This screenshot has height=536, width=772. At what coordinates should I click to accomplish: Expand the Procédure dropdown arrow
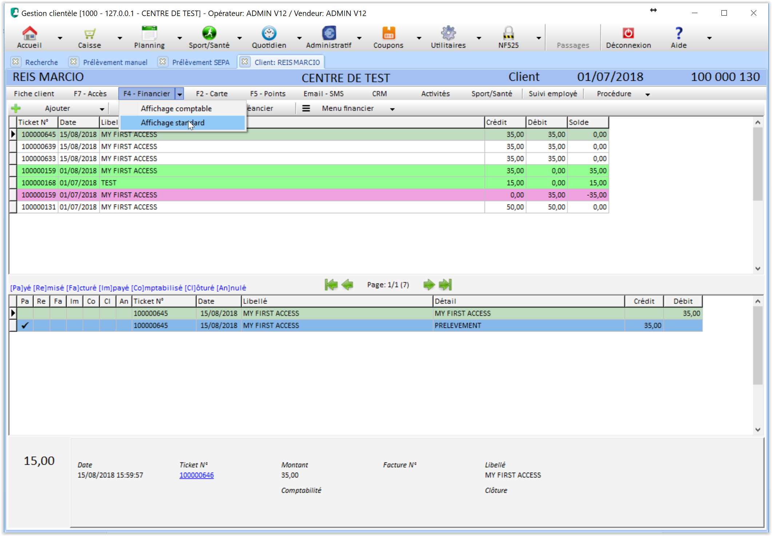(x=648, y=94)
